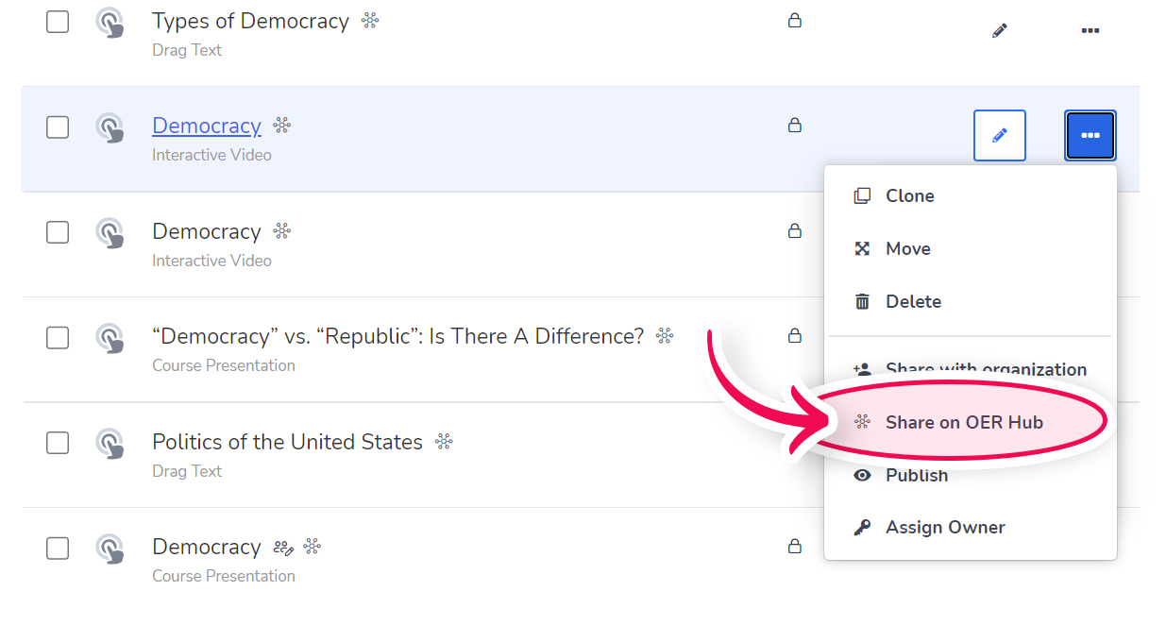Click the edit pencil next to Types of Democracy
The height and width of the screenshot is (625, 1166).
pos(999,29)
